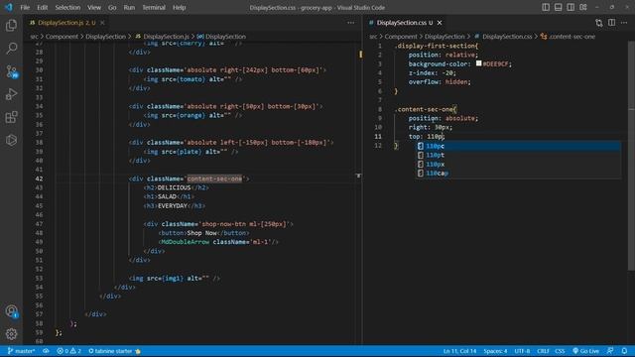Open the Terminal menu
Screen dimensions: 635x357
pos(154,7)
